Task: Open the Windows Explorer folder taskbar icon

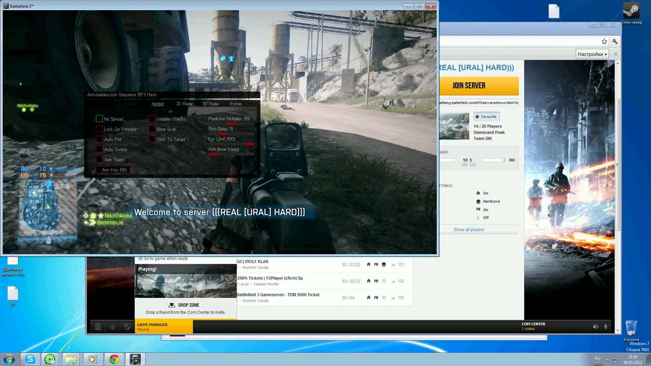Action: [x=70, y=359]
